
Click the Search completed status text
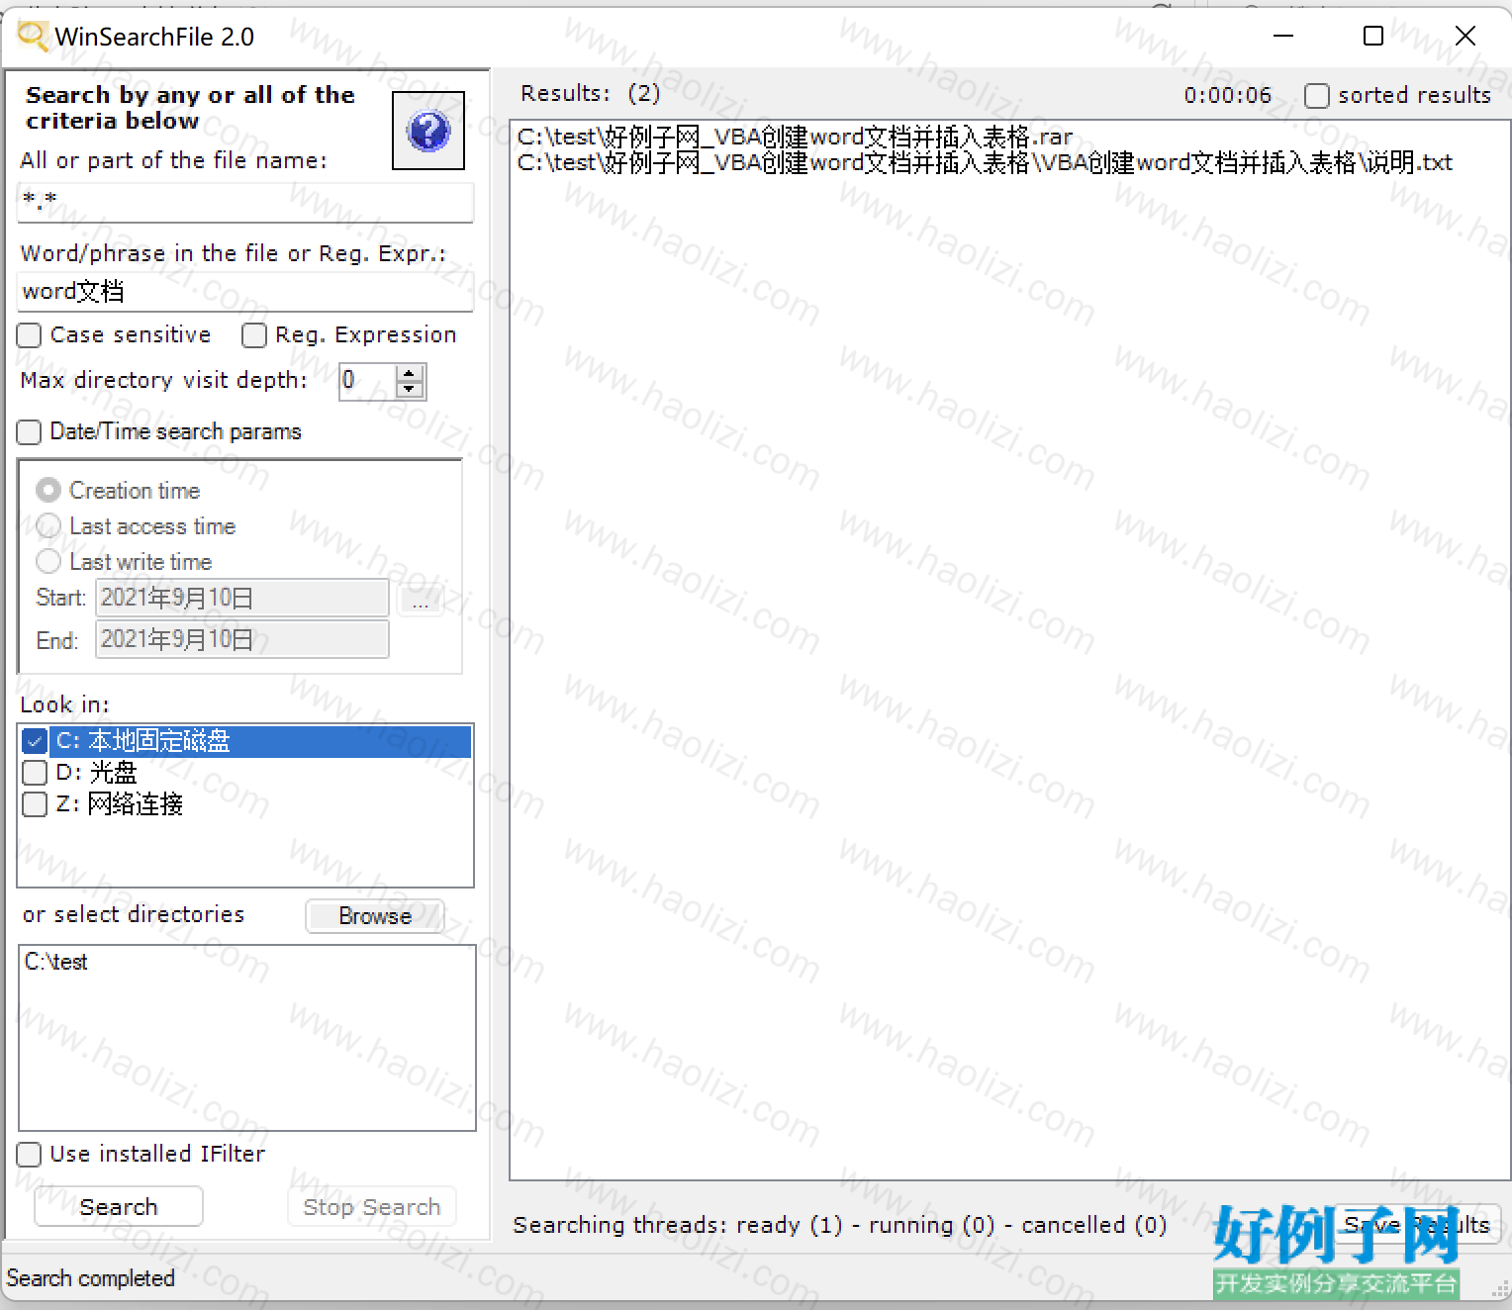point(91,1278)
